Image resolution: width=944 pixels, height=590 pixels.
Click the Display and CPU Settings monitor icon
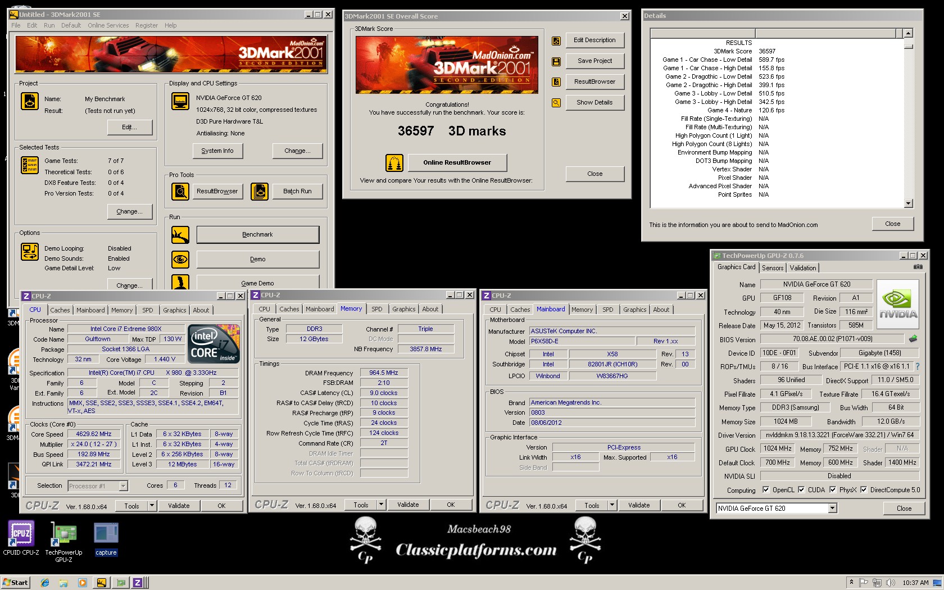pyautogui.click(x=180, y=101)
